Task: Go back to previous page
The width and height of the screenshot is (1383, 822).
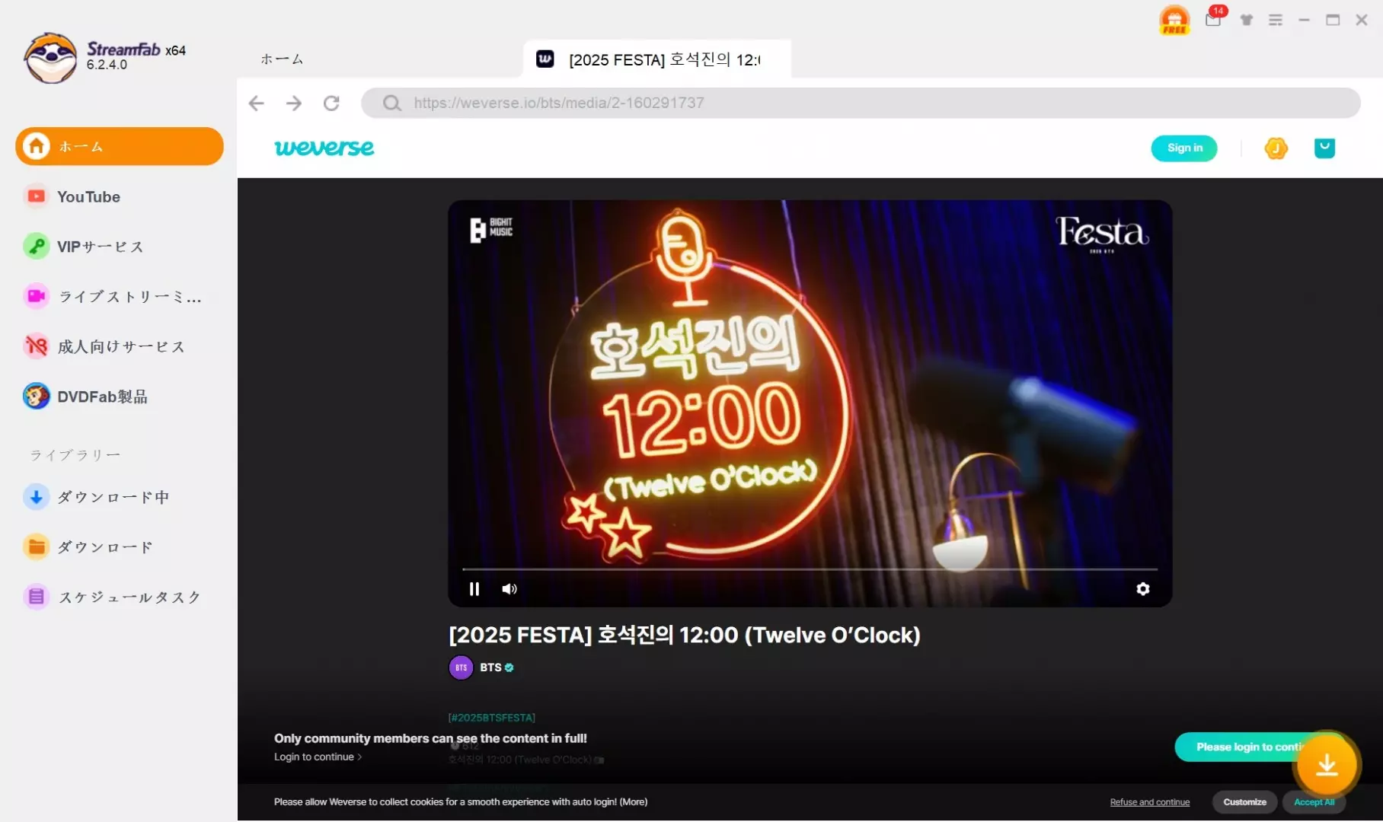Action: point(257,103)
